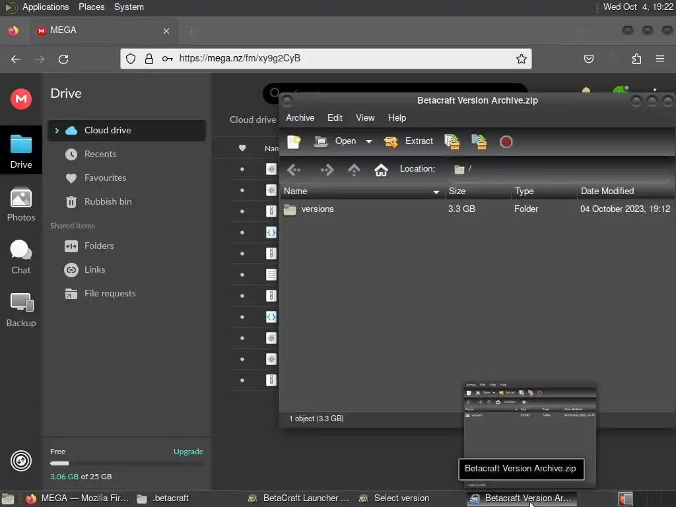This screenshot has width=676, height=507.
Task: Switch to Select version window in taskbar
Action: click(395, 498)
